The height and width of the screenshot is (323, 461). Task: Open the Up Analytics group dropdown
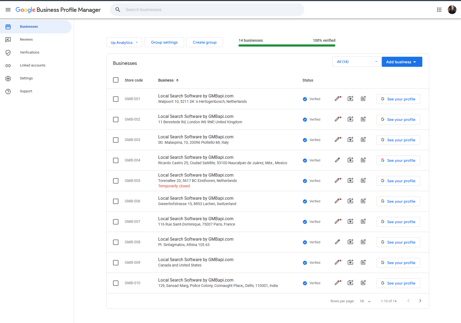pos(124,42)
